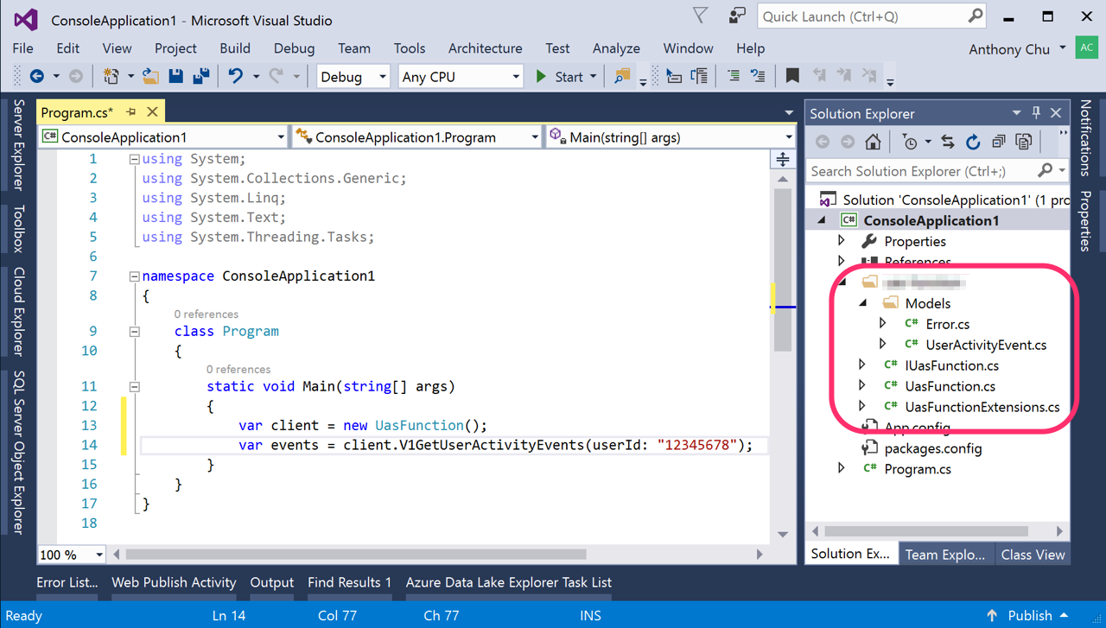Viewport: 1106px width, 628px height.
Task: Open the Output tab
Action: 272,582
